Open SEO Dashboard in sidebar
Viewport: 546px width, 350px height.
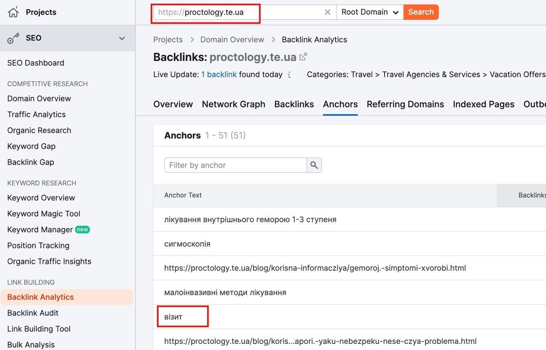(x=36, y=63)
